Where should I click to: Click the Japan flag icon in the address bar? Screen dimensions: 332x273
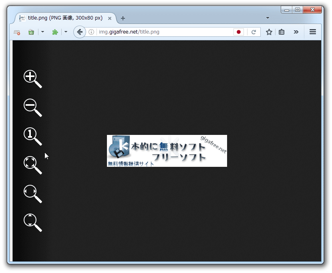[x=239, y=32]
